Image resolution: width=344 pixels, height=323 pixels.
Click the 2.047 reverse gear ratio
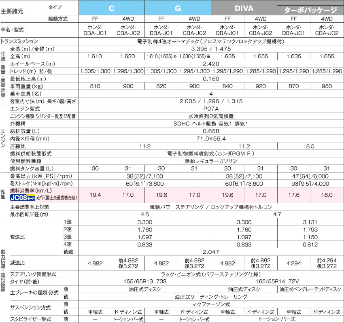(x=211, y=251)
